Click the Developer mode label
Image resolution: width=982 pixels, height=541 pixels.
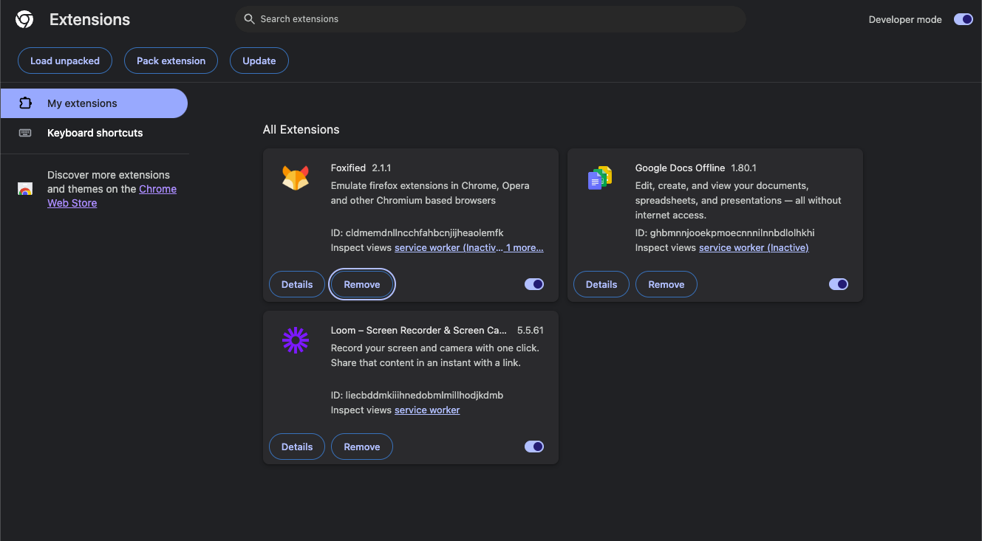point(905,20)
